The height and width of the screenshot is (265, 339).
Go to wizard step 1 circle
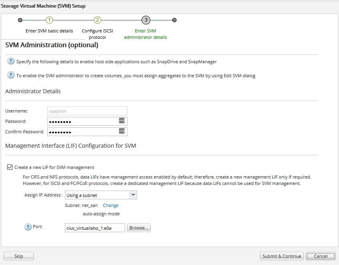(49, 20)
